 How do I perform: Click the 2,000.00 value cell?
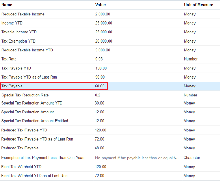point(103,14)
